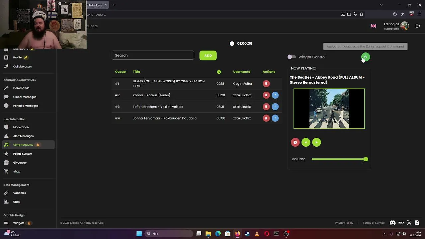Click the Username column header

click(x=241, y=72)
